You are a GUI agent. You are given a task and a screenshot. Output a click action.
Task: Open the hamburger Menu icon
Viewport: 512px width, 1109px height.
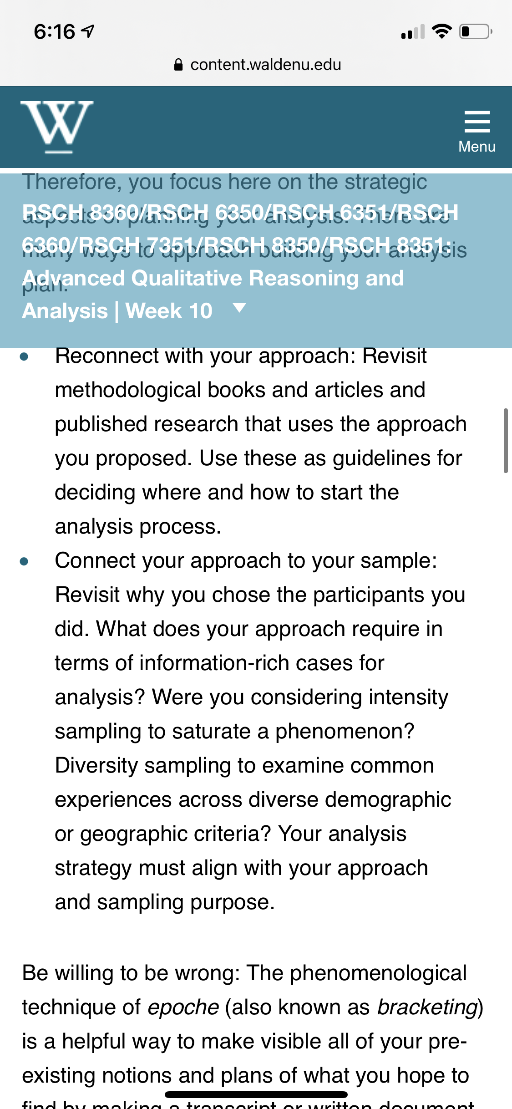(x=477, y=122)
